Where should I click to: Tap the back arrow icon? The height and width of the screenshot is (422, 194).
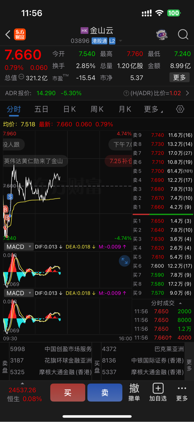click(8, 35)
